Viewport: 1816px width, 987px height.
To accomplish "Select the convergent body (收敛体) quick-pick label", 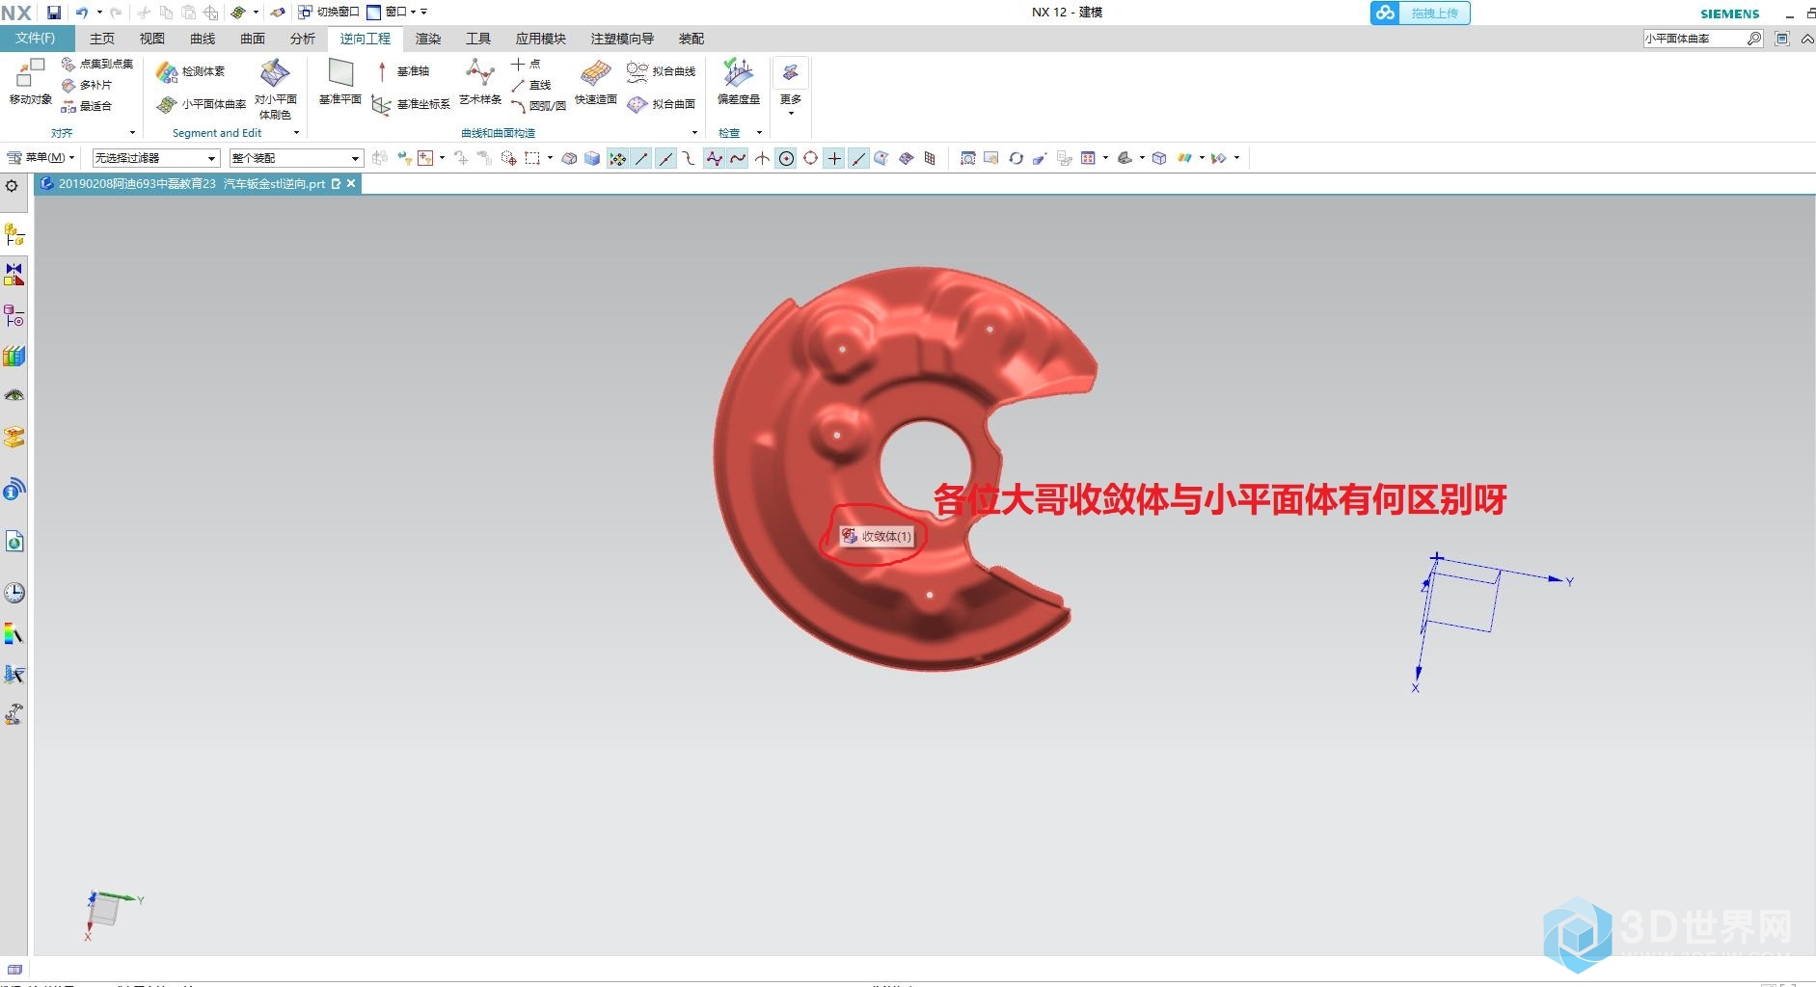I will click(x=877, y=536).
